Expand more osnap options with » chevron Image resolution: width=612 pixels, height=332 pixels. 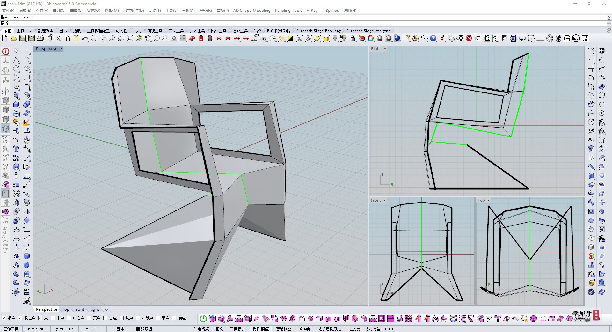coord(193,318)
